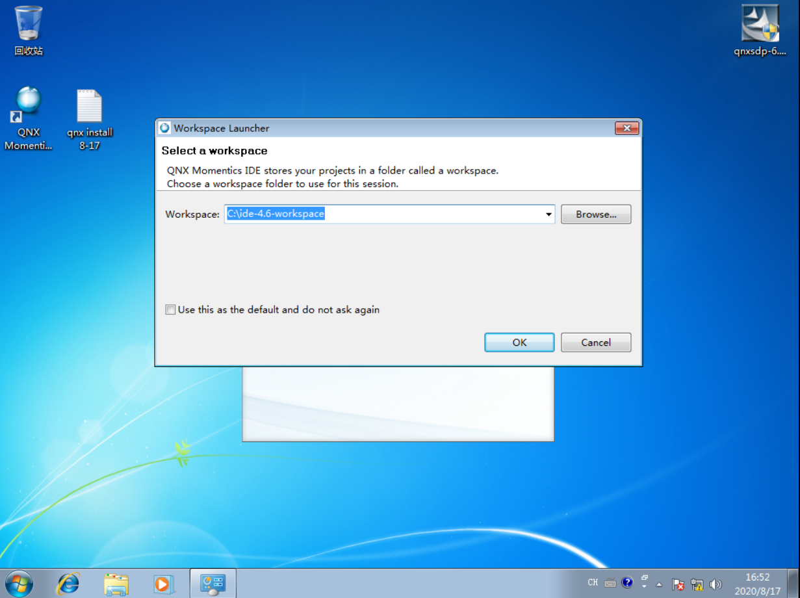Focus the QNX Momentics IDE taskbar item
800x598 pixels.
213,582
